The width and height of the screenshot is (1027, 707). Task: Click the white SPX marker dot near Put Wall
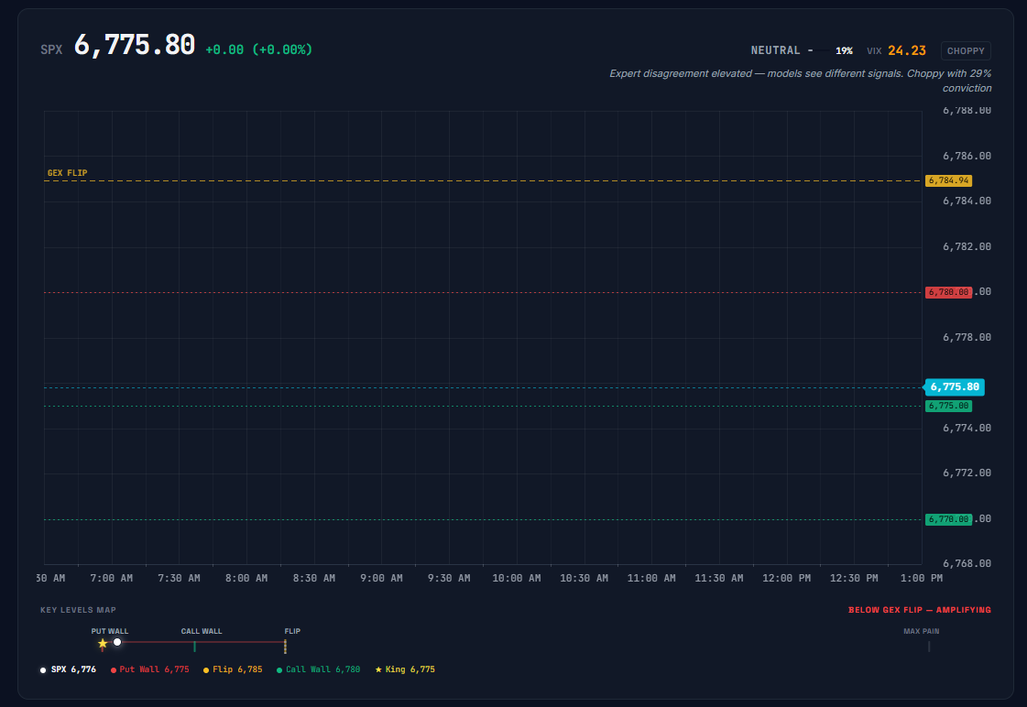[x=117, y=642]
